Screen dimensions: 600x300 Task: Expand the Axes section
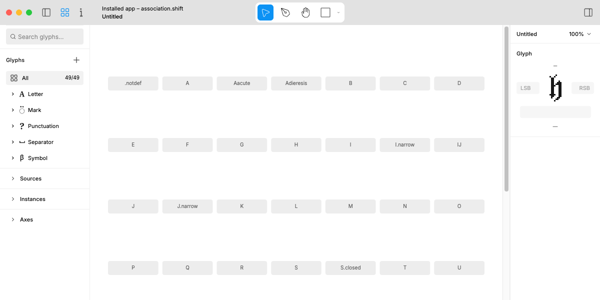(13, 219)
